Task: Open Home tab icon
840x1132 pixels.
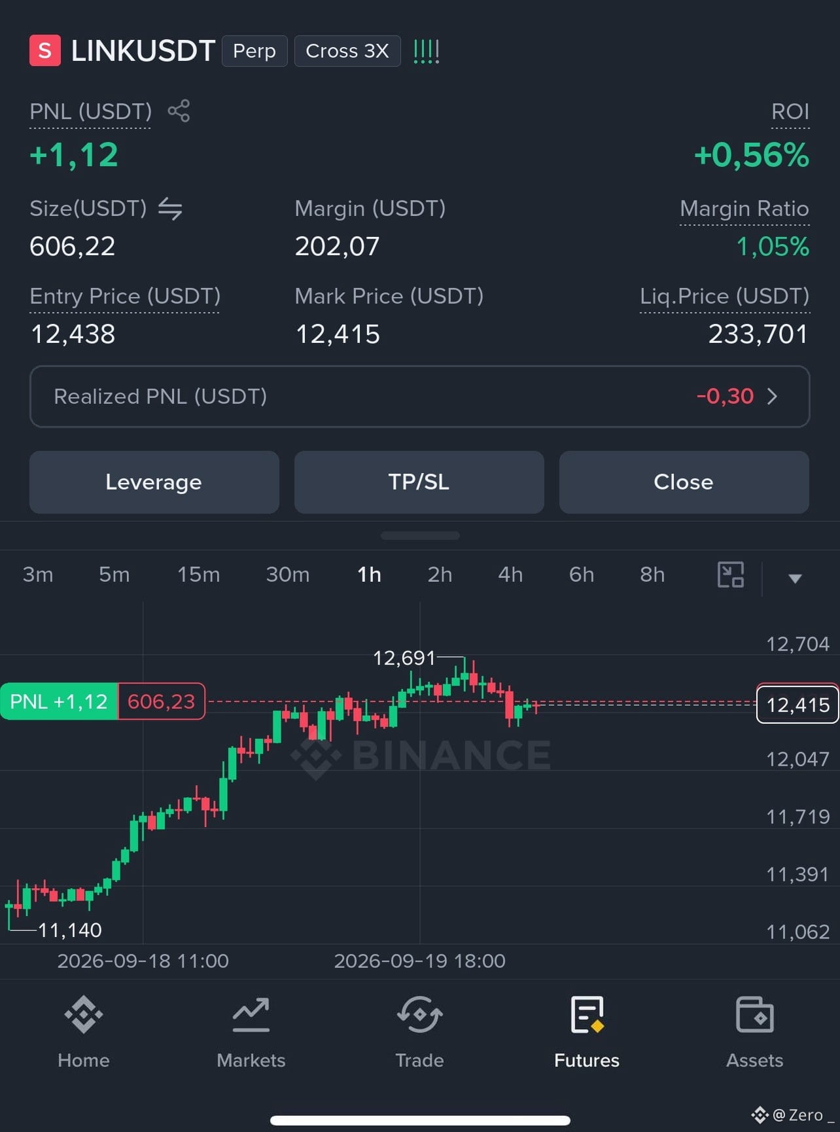Action: (84, 1015)
